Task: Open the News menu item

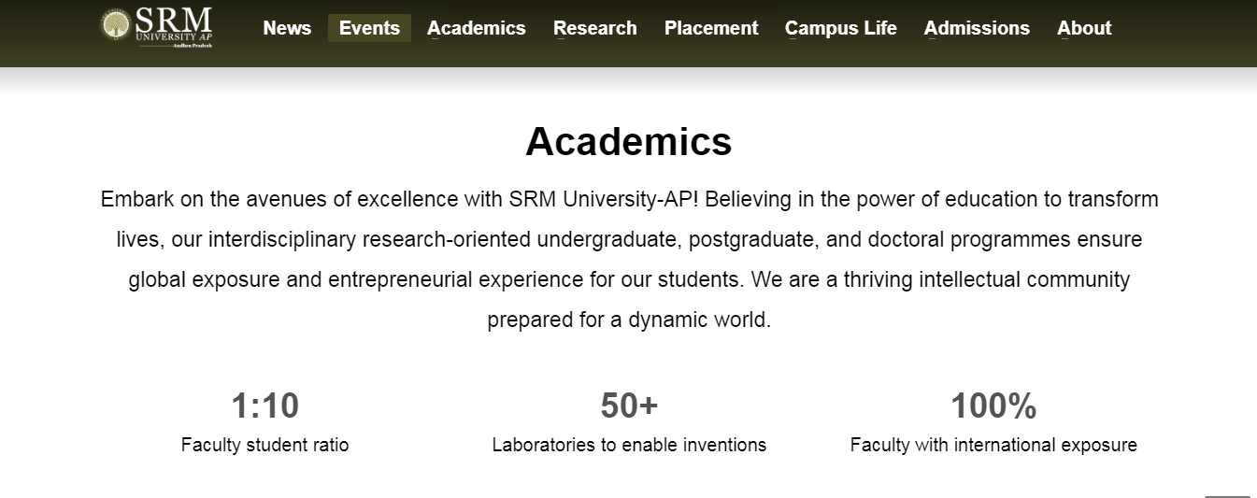Action: pyautogui.click(x=287, y=28)
